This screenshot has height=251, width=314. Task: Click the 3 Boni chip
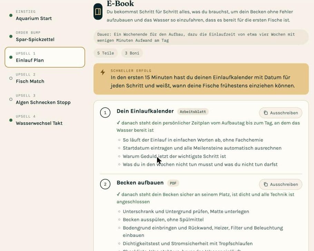132,53
